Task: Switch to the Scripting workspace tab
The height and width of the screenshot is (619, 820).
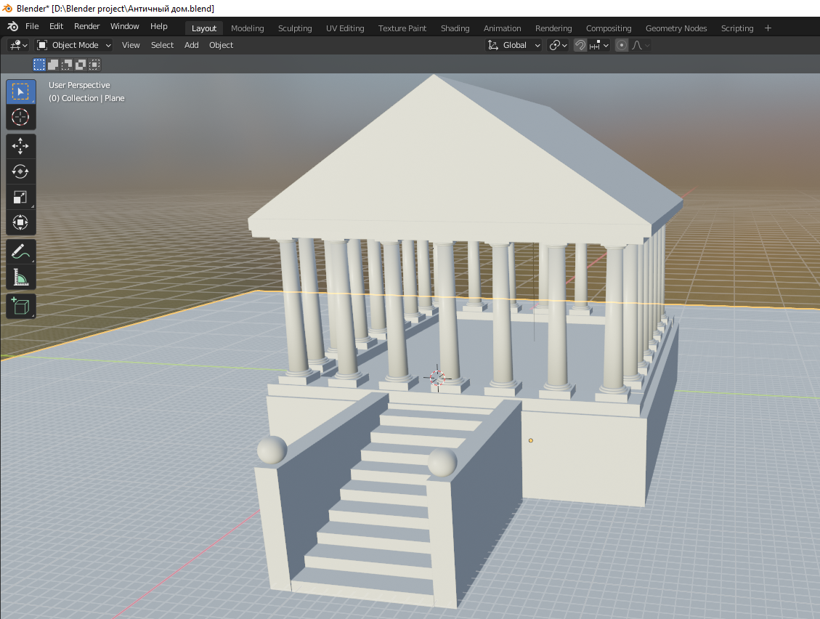Action: pos(737,28)
